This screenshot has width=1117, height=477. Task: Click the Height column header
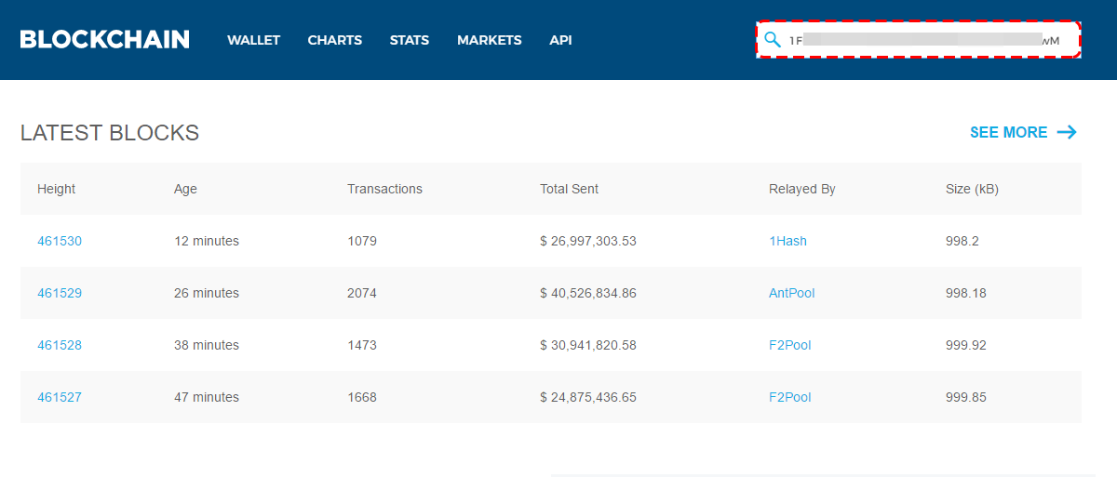[56, 189]
